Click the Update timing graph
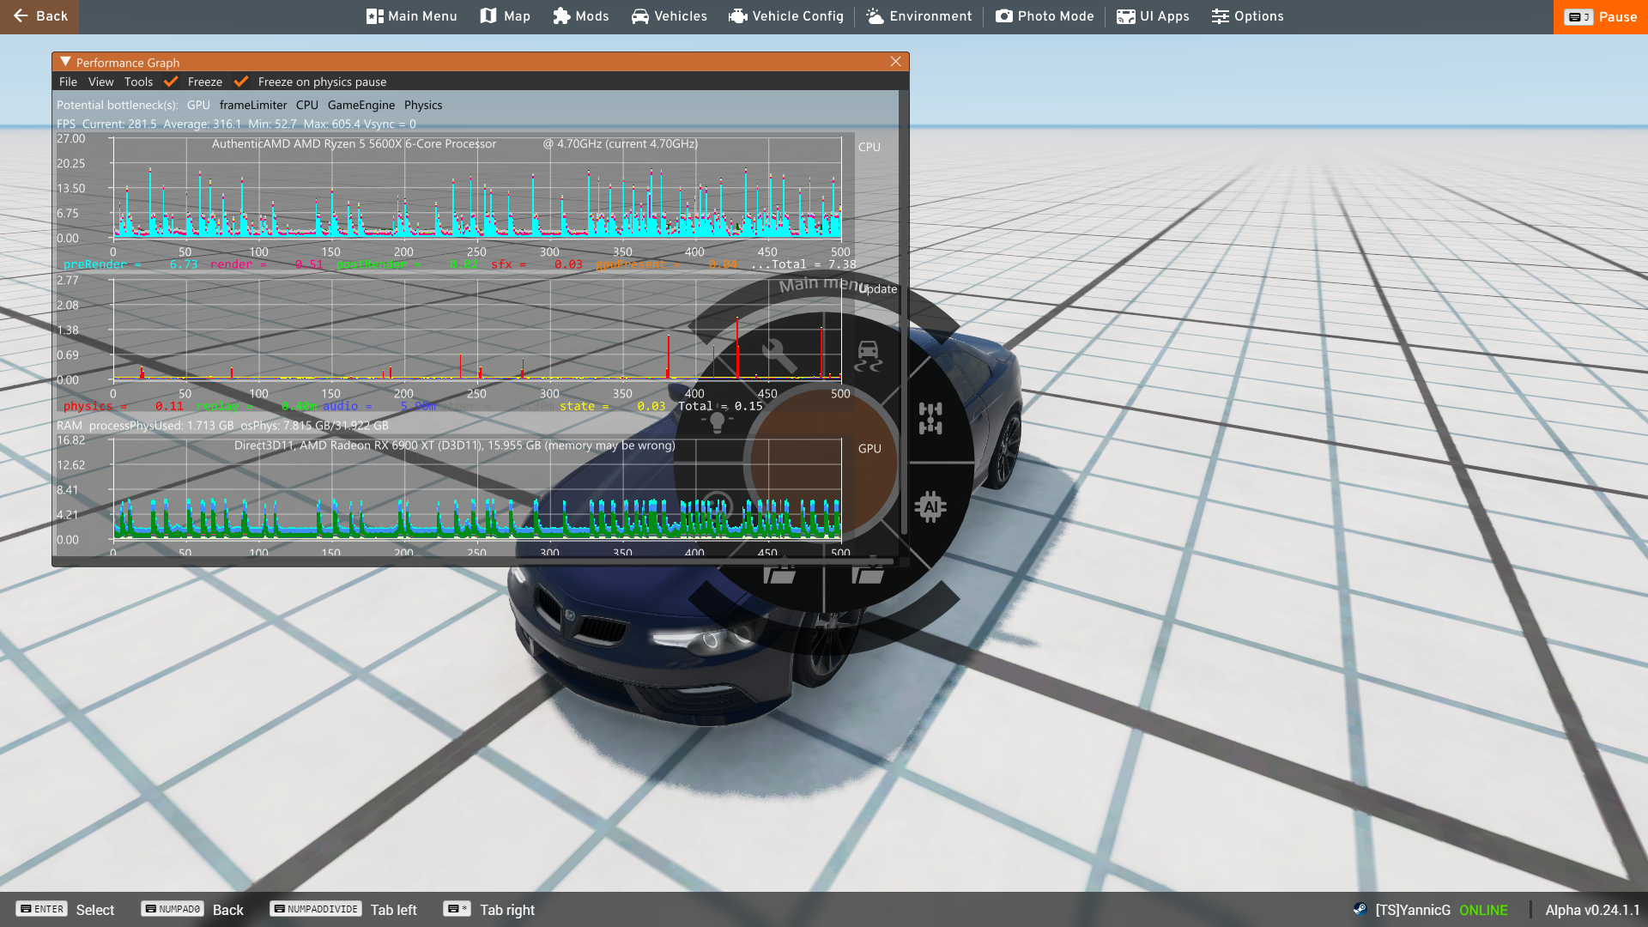Screen dimensions: 1648x927 click(x=477, y=330)
